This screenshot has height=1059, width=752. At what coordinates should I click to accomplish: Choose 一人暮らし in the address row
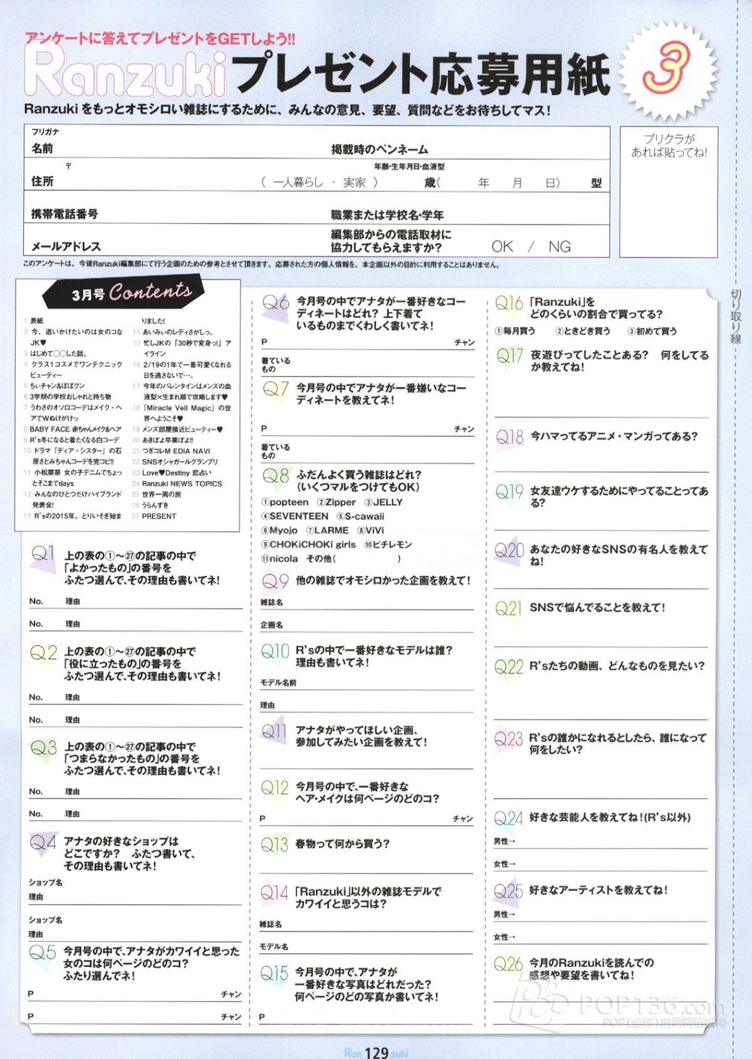click(x=298, y=183)
